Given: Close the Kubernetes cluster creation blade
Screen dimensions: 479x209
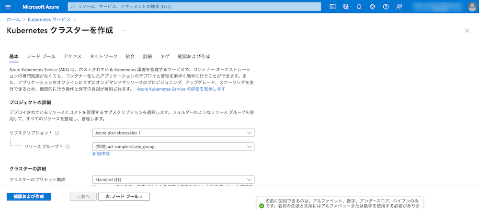Looking at the screenshot, I should tap(467, 31).
